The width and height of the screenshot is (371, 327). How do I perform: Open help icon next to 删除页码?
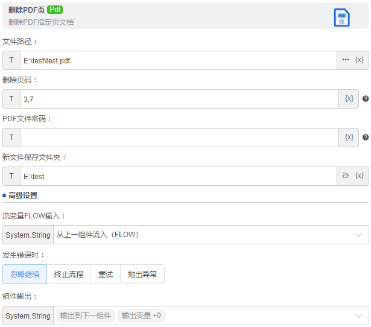366,98
